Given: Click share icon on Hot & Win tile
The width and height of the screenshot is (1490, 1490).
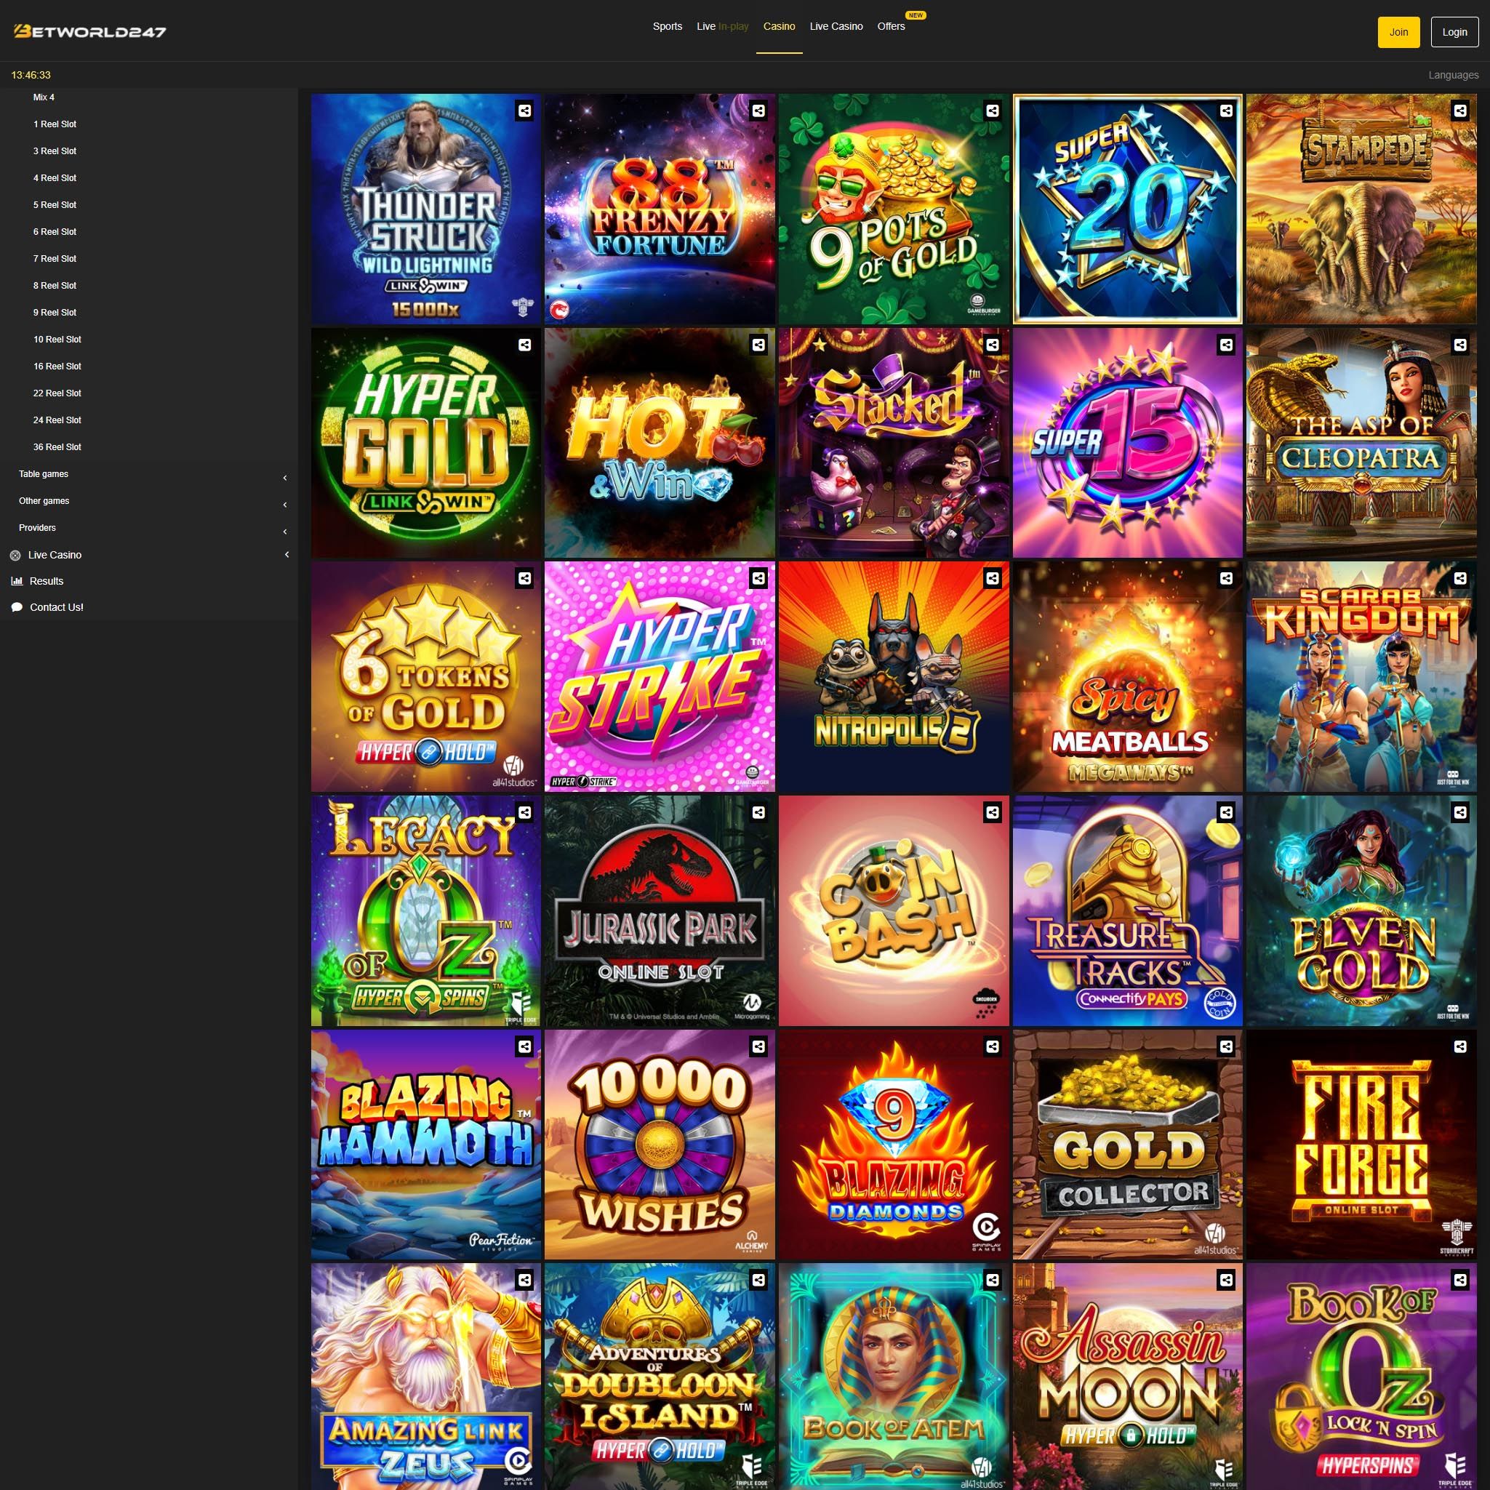Looking at the screenshot, I should [759, 345].
